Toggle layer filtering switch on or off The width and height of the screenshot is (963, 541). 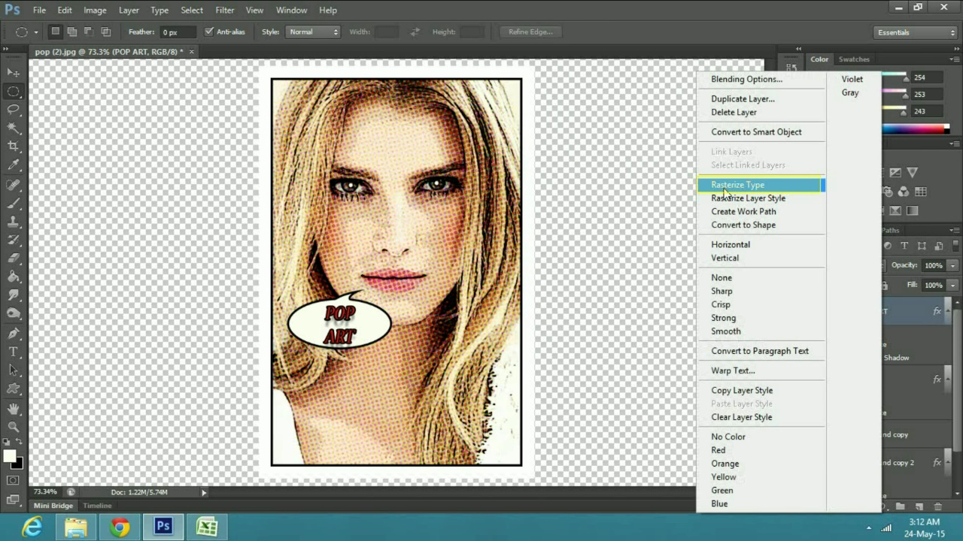click(955, 246)
